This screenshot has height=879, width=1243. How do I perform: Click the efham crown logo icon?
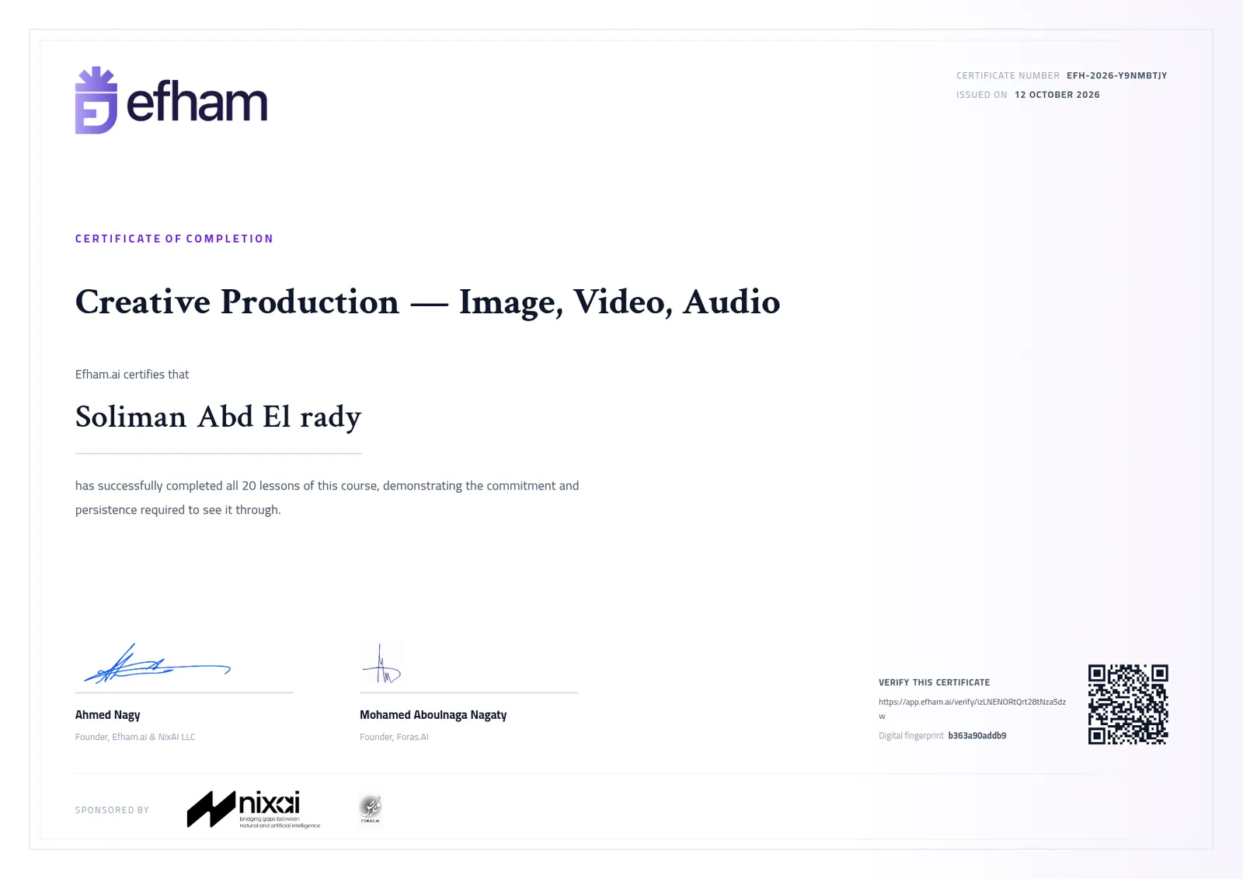click(96, 100)
